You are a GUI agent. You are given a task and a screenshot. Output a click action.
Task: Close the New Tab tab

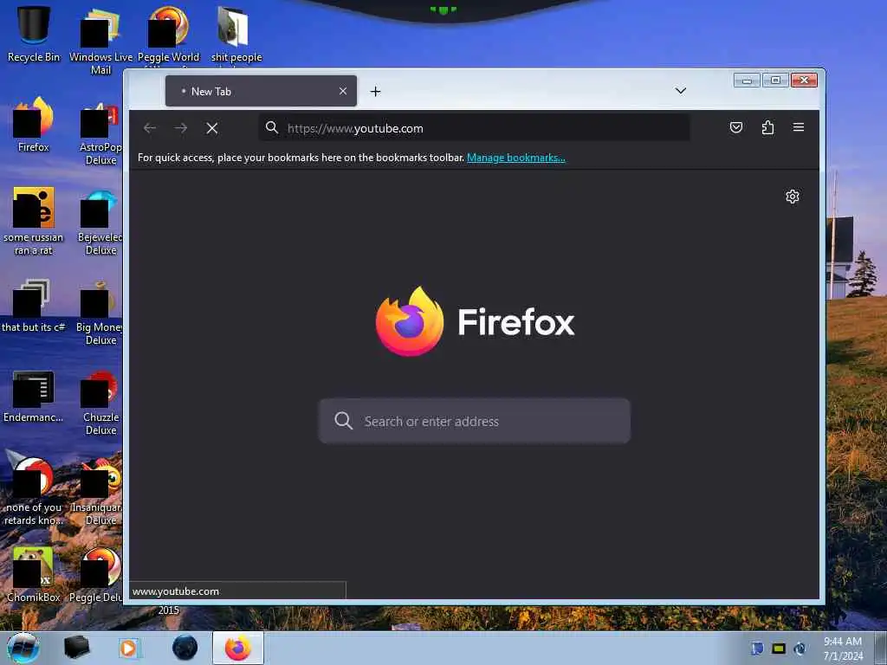point(343,91)
